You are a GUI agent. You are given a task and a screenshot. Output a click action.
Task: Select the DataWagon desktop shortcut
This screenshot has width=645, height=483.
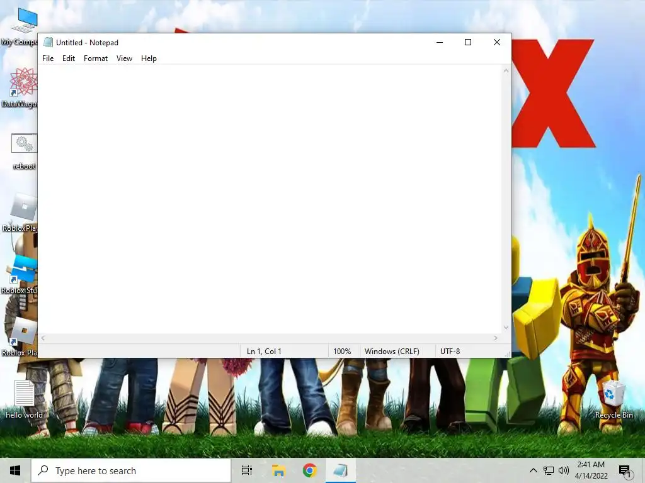point(20,87)
